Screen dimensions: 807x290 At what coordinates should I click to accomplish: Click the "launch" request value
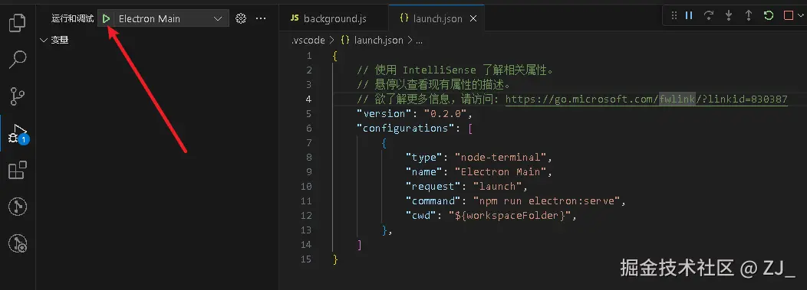tap(497, 186)
